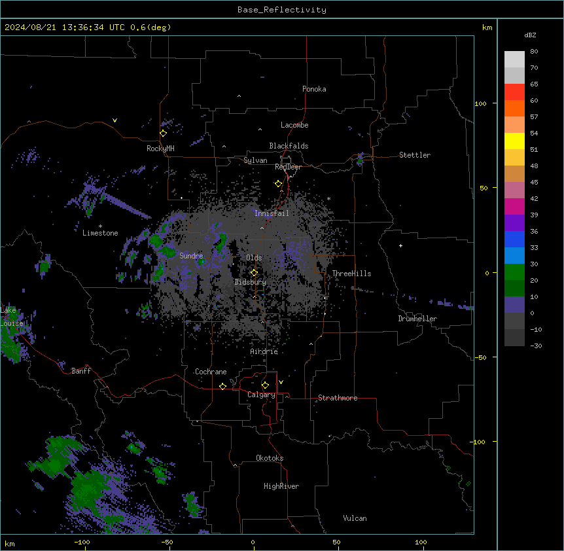Screen dimensions: 564x551
Task: Click the km unit label at top right
Action: (487, 27)
